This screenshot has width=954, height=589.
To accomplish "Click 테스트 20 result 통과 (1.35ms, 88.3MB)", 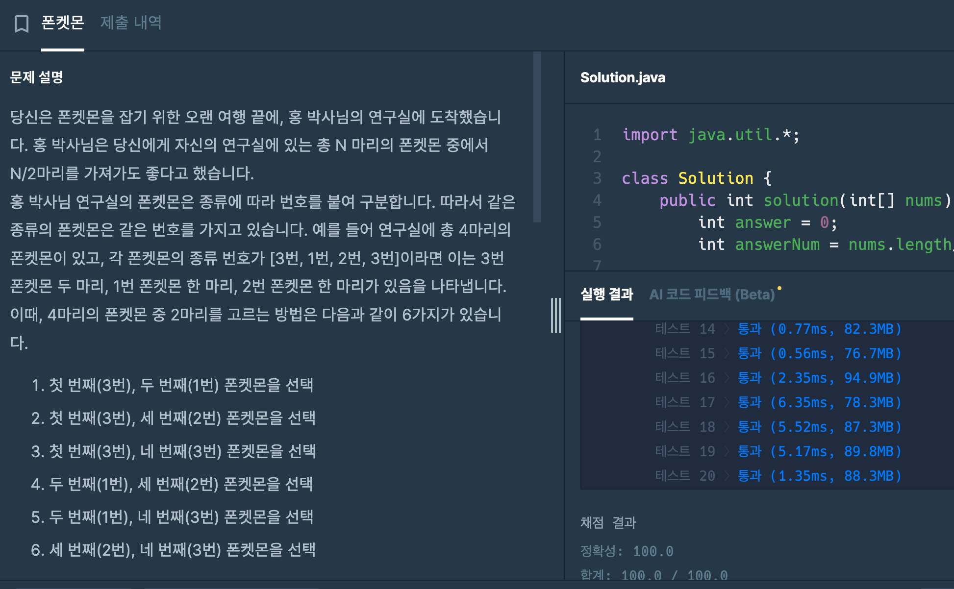I will coord(820,476).
